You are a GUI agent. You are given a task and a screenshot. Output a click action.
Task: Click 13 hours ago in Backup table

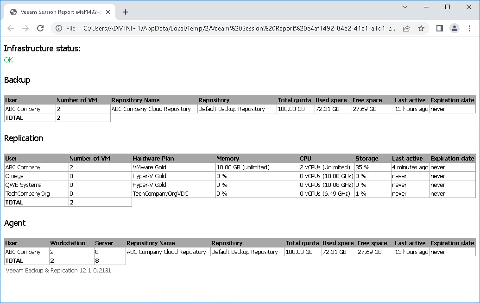point(411,109)
